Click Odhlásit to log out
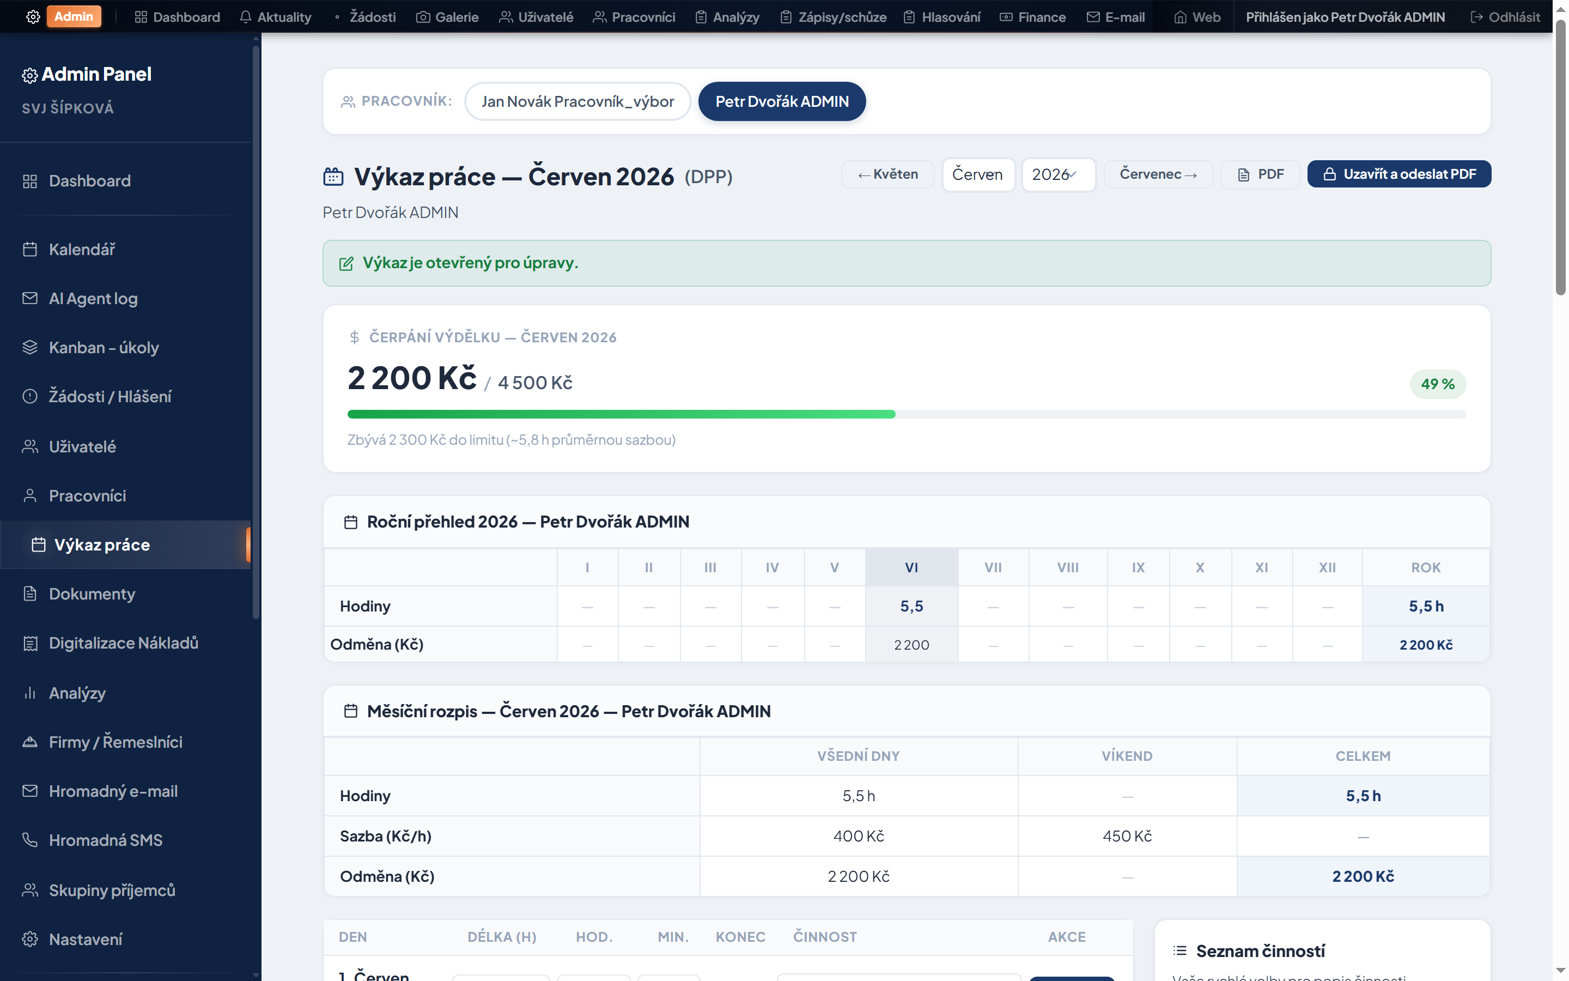1569x981 pixels. pos(1505,17)
